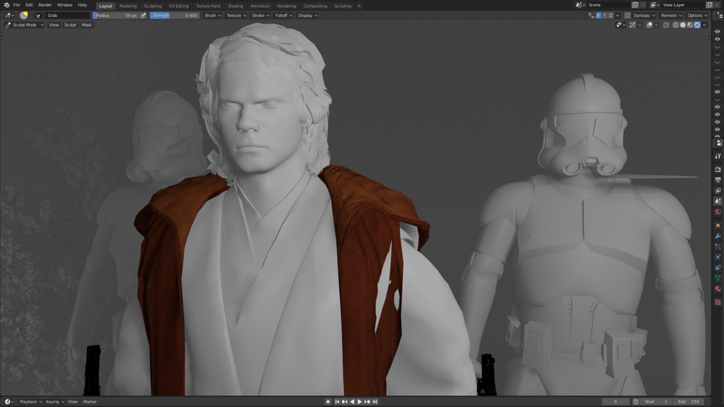The width and height of the screenshot is (724, 407).
Task: Open the Mask menu in viewport header
Action: tap(86, 25)
